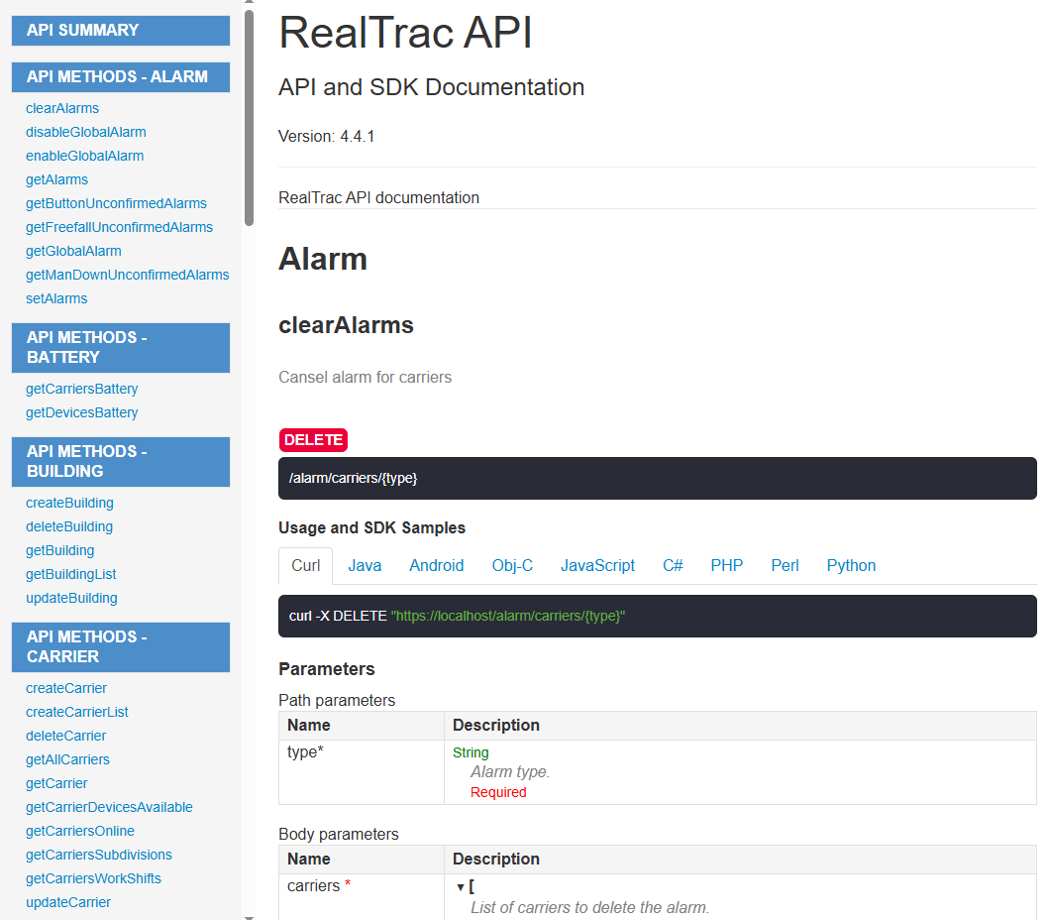
Task: View the JavaScript usage sample
Action: click(597, 565)
